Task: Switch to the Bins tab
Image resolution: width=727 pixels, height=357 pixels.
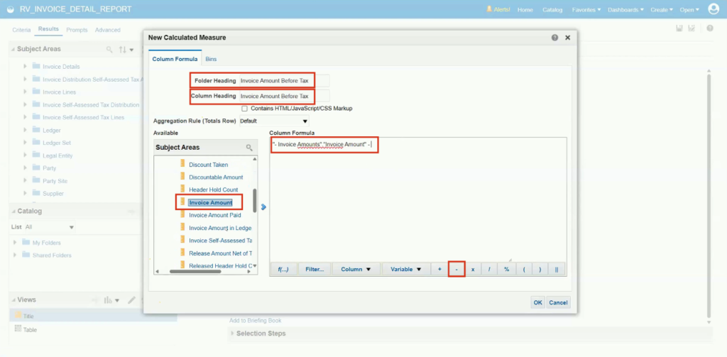Action: [x=211, y=59]
